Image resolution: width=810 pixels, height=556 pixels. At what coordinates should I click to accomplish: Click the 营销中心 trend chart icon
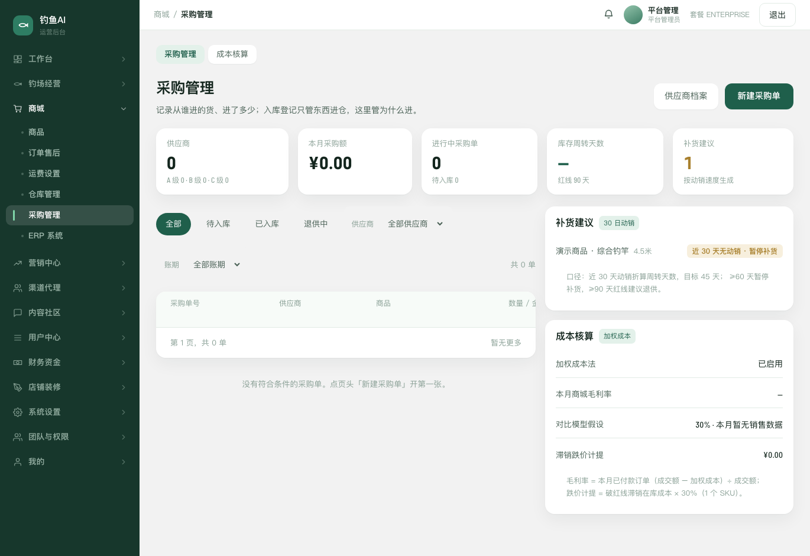click(18, 263)
